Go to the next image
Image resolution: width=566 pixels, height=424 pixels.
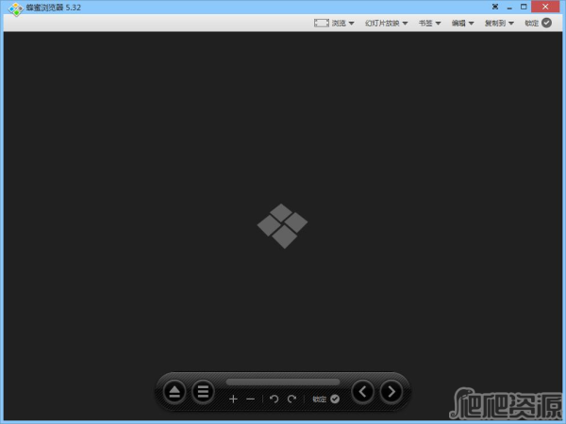pyautogui.click(x=391, y=392)
